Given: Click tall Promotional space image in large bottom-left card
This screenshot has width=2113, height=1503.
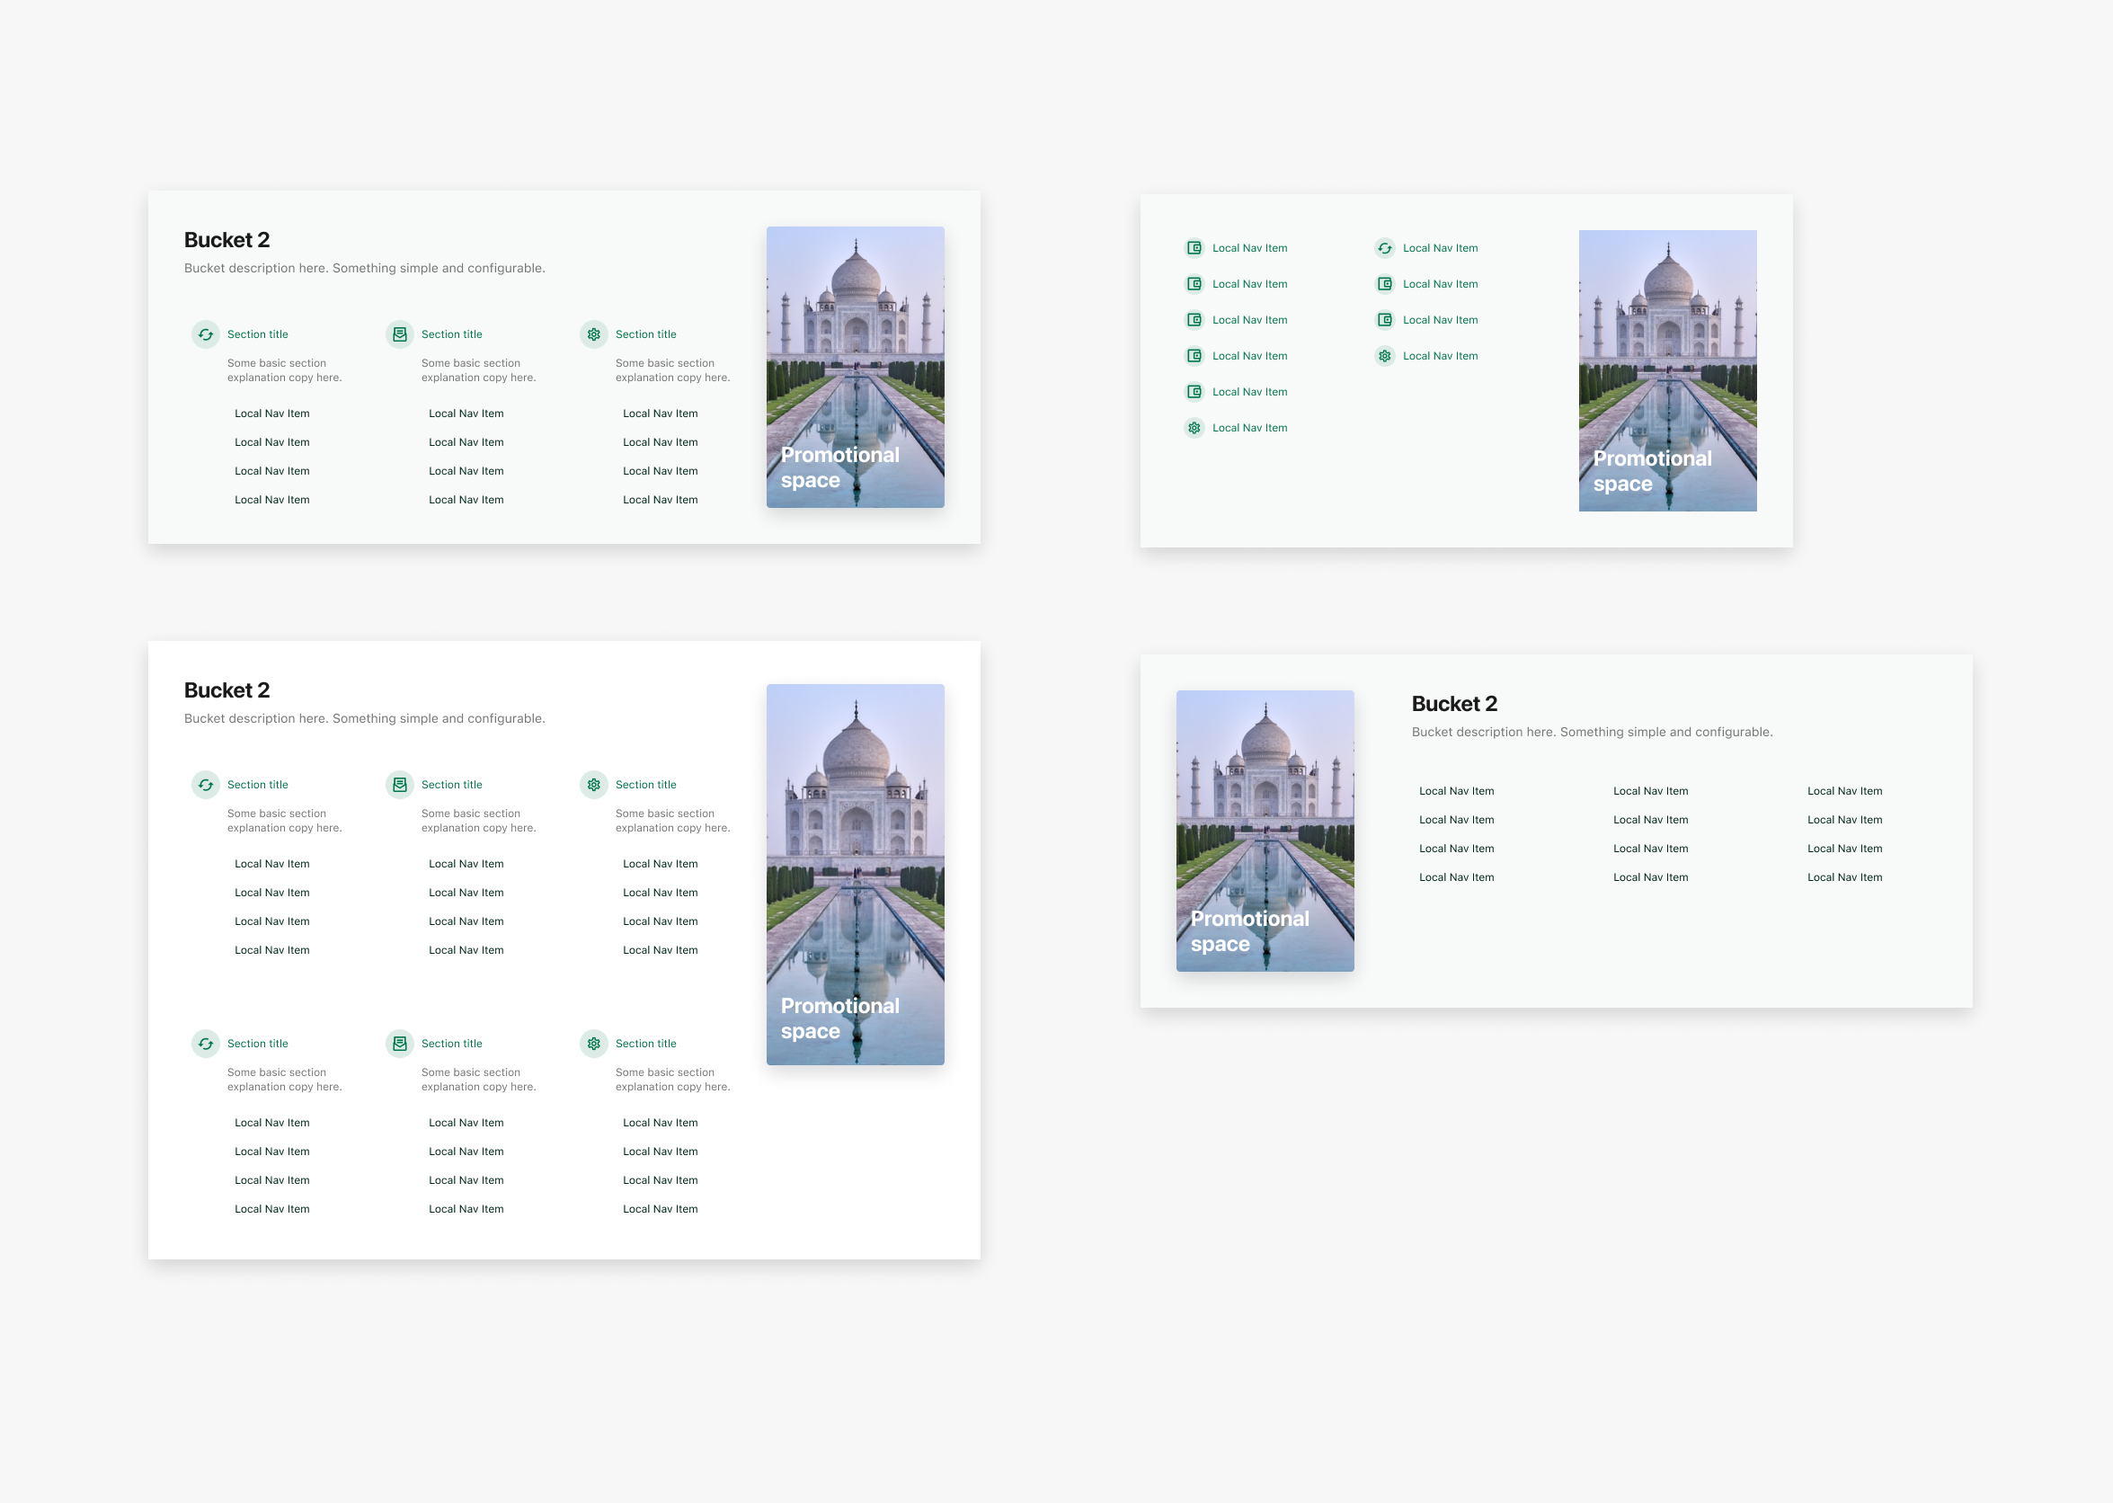Looking at the screenshot, I should 855,874.
